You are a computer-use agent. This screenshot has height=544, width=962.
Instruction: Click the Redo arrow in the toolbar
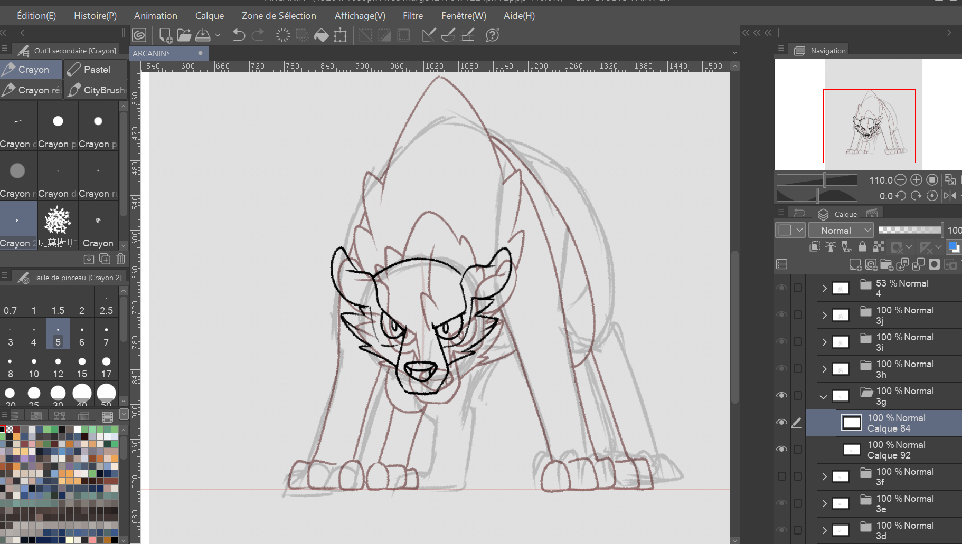pos(258,35)
